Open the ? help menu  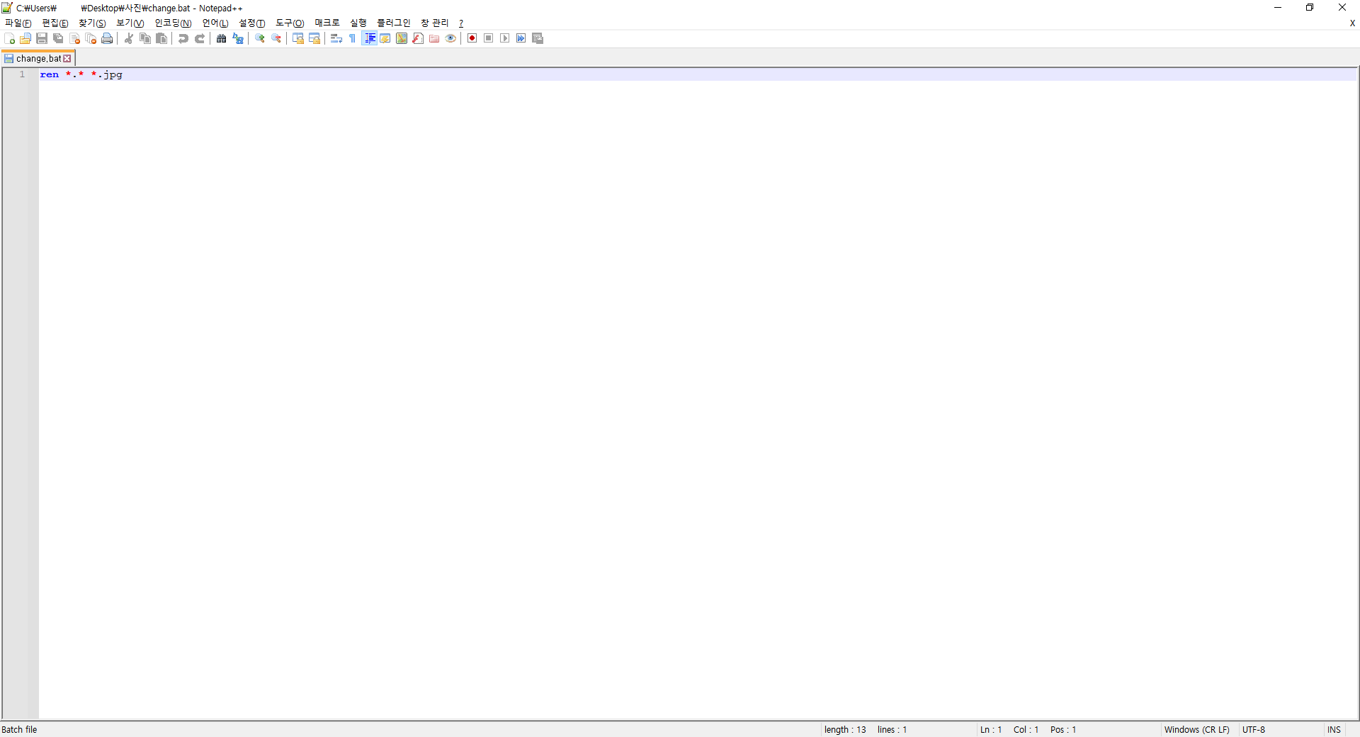point(461,23)
